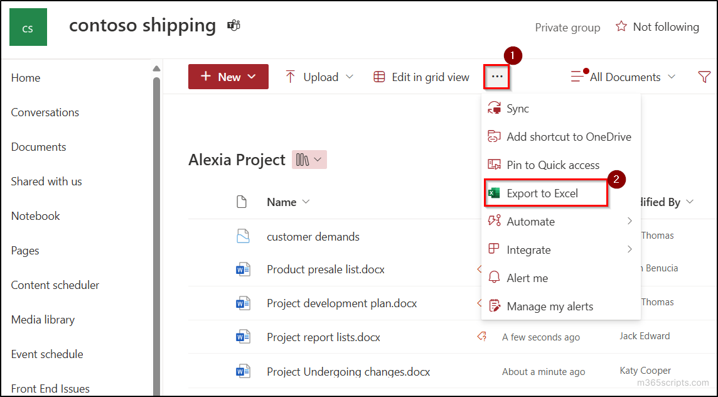Switch to Edit in grid view
The image size is (718, 397).
(421, 76)
